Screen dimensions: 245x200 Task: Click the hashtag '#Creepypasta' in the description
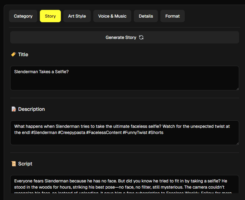pos(72,132)
